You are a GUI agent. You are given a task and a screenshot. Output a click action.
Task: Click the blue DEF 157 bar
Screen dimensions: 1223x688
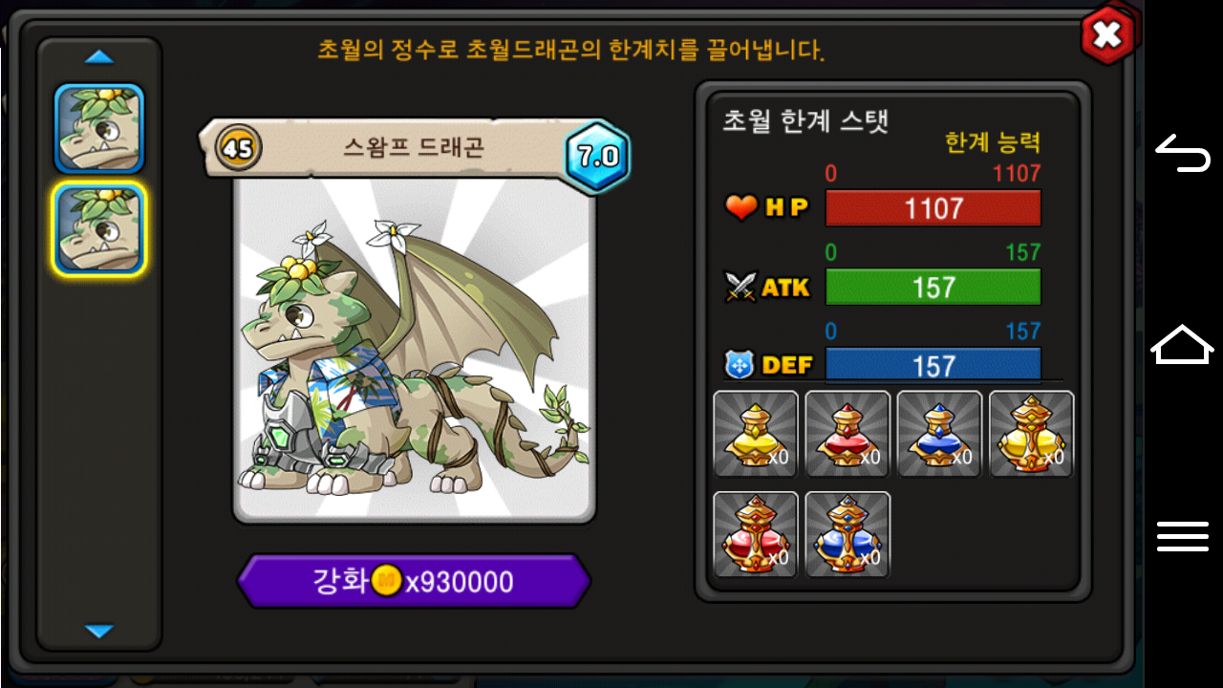coord(933,365)
